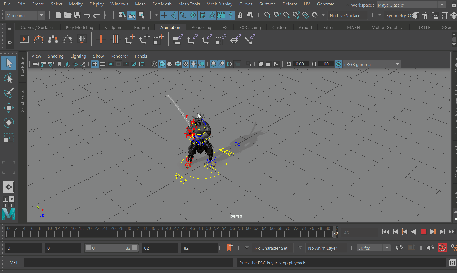The height and width of the screenshot is (273, 457).
Task: Click the Set Key shelf icon
Action: point(101,40)
